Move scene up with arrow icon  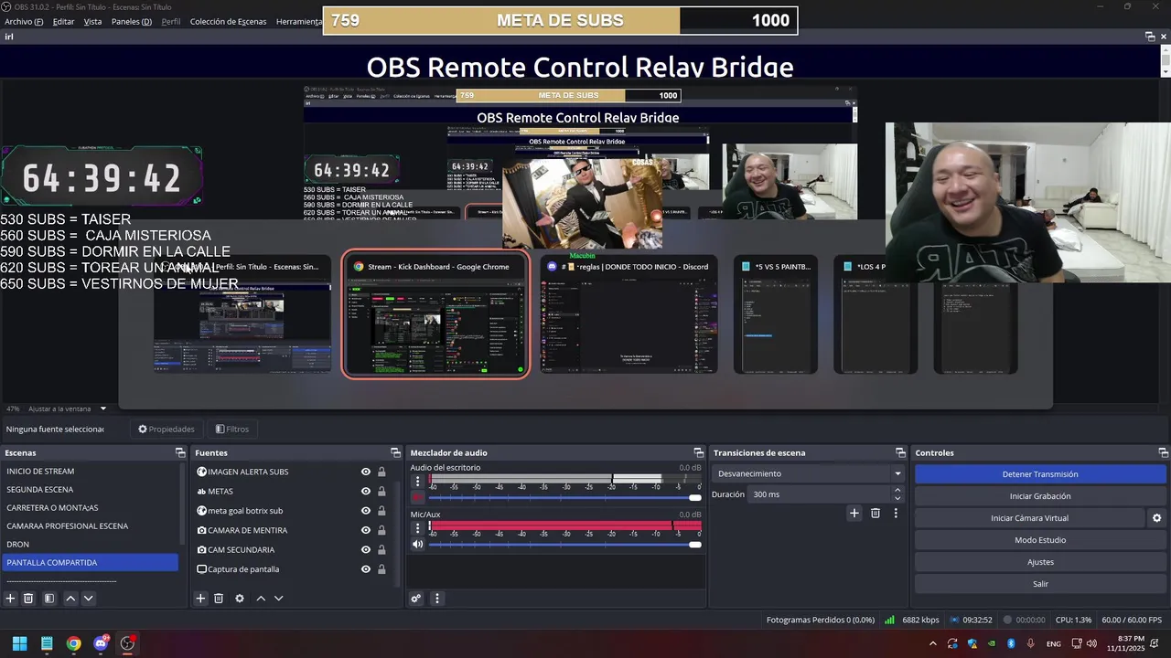70,599
